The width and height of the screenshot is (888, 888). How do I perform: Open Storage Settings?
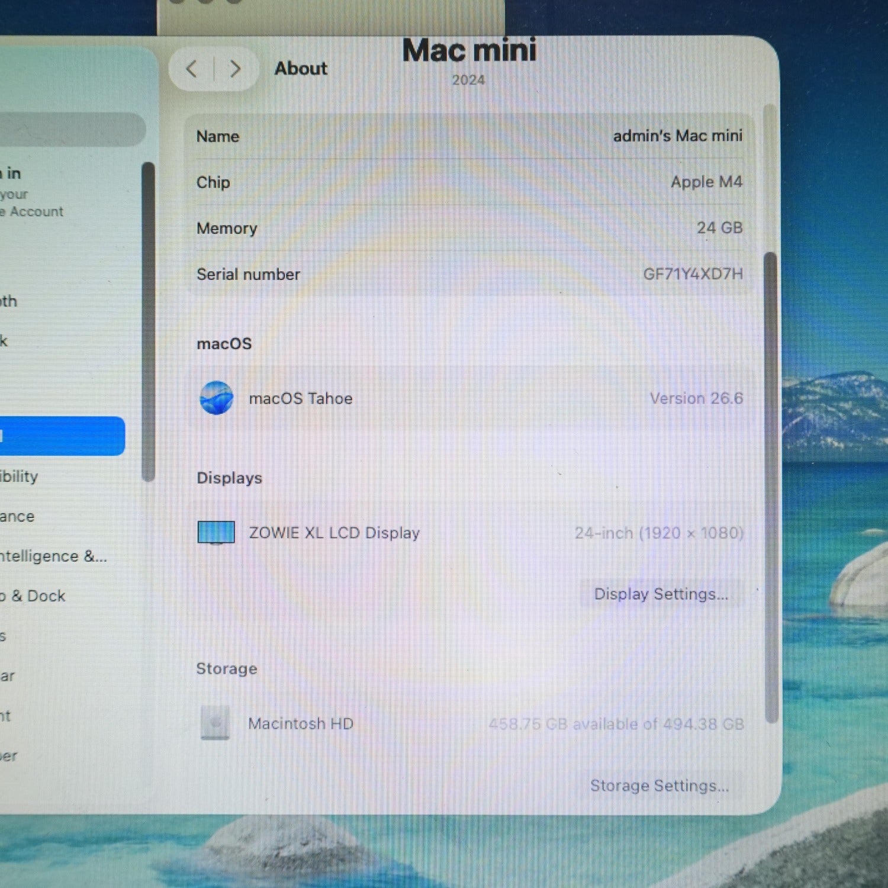coord(659,786)
